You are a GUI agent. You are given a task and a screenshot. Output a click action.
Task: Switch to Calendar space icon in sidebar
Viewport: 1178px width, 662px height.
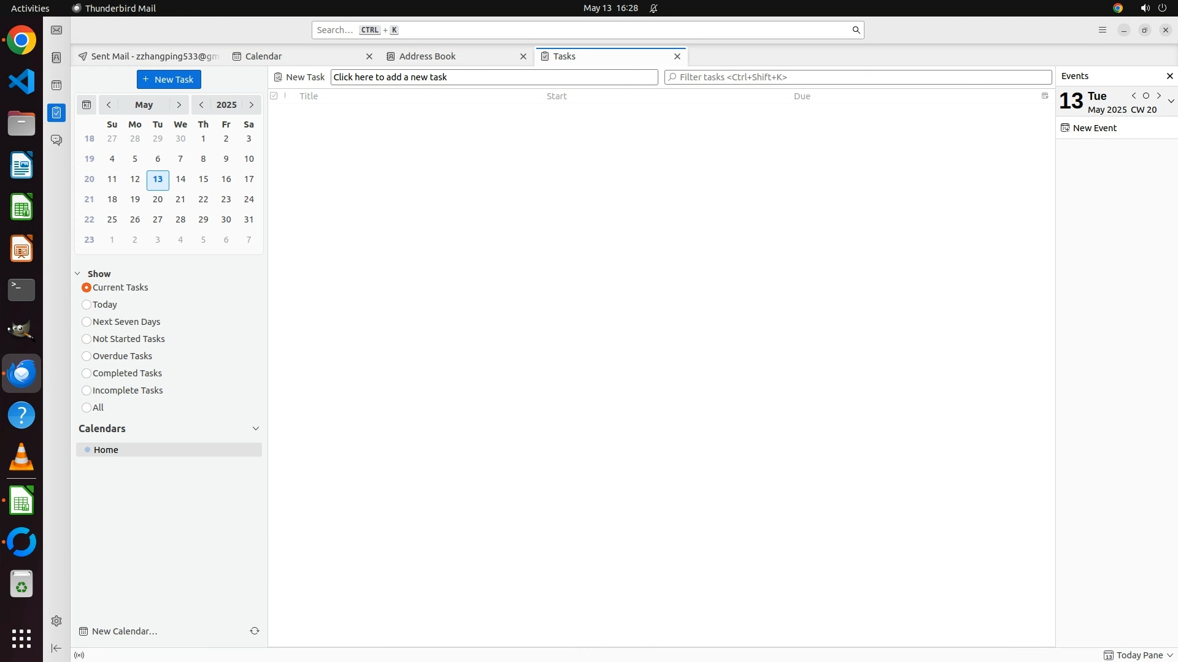(x=56, y=85)
